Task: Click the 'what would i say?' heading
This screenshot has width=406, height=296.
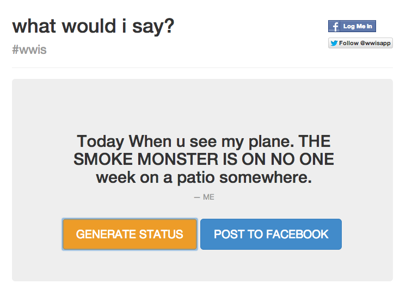Action: coord(93,26)
